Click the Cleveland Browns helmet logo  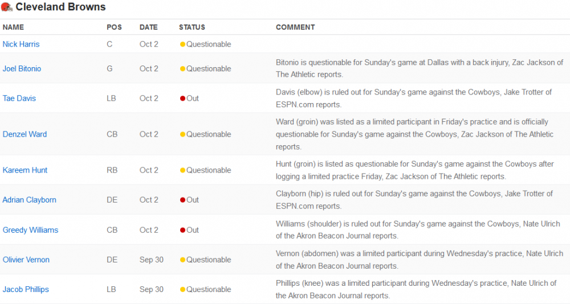6,6
